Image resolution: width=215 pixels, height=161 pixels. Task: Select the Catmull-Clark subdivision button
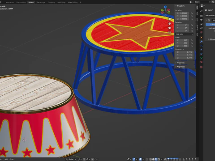pyautogui.click(x=211, y=25)
